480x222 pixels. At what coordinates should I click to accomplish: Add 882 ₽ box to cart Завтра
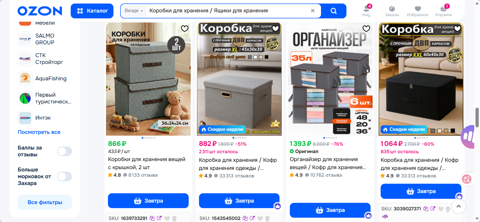[239, 201]
